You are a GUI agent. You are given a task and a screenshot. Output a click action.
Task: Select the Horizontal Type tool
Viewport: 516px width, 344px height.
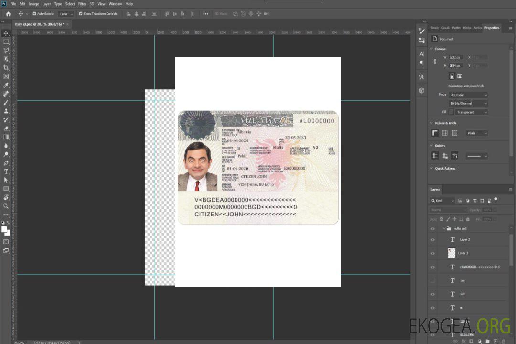(x=6, y=172)
